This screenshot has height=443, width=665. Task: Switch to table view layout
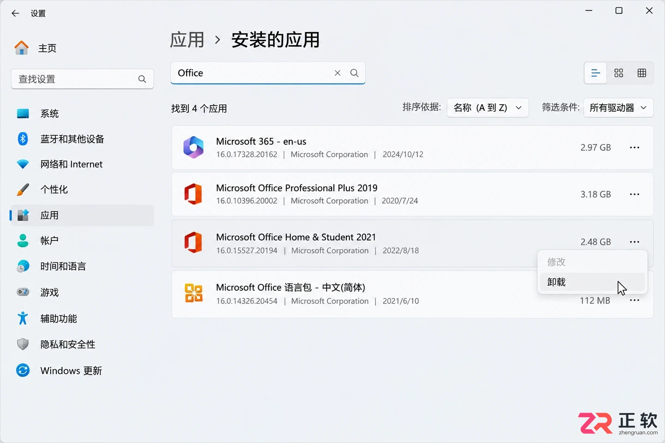(x=642, y=73)
